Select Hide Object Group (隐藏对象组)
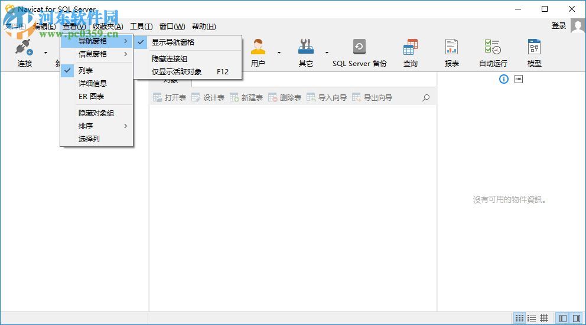The width and height of the screenshot is (586, 325). tap(96, 113)
